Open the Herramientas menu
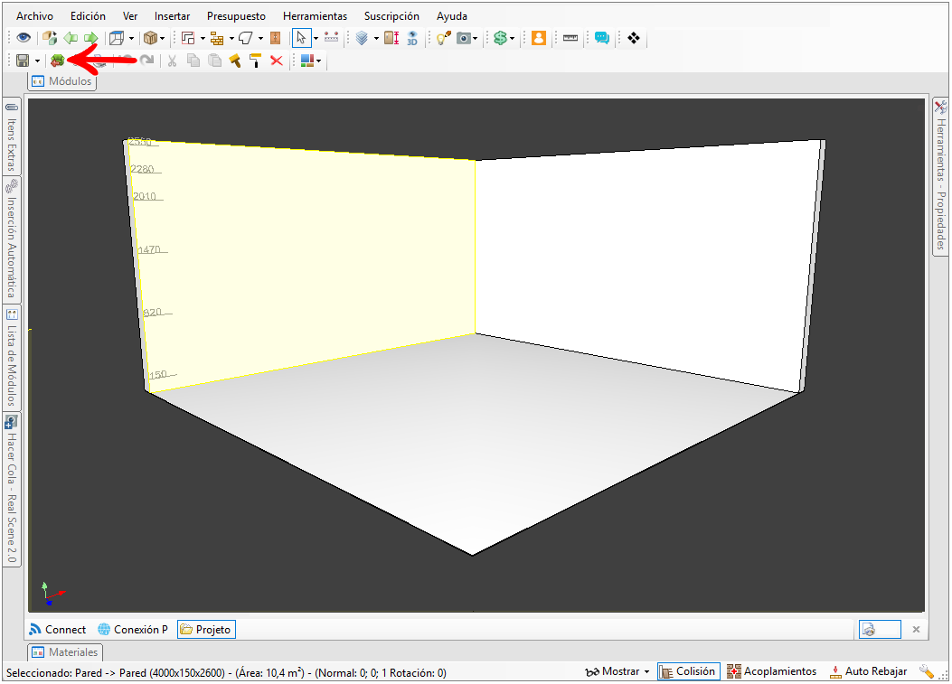This screenshot has width=952, height=684. tap(316, 16)
